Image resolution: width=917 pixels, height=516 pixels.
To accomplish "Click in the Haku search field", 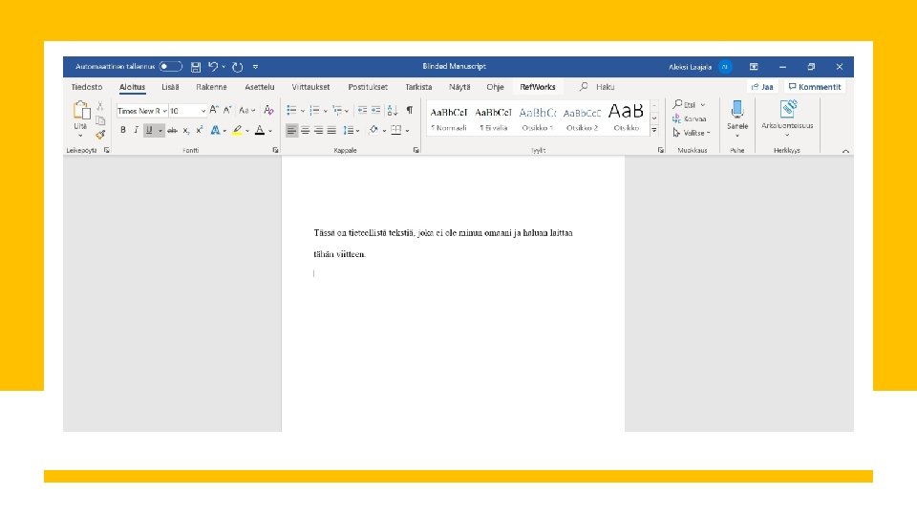I will point(605,87).
